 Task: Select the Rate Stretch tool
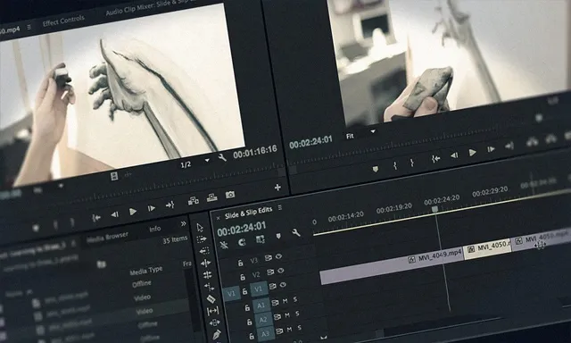coord(209,287)
